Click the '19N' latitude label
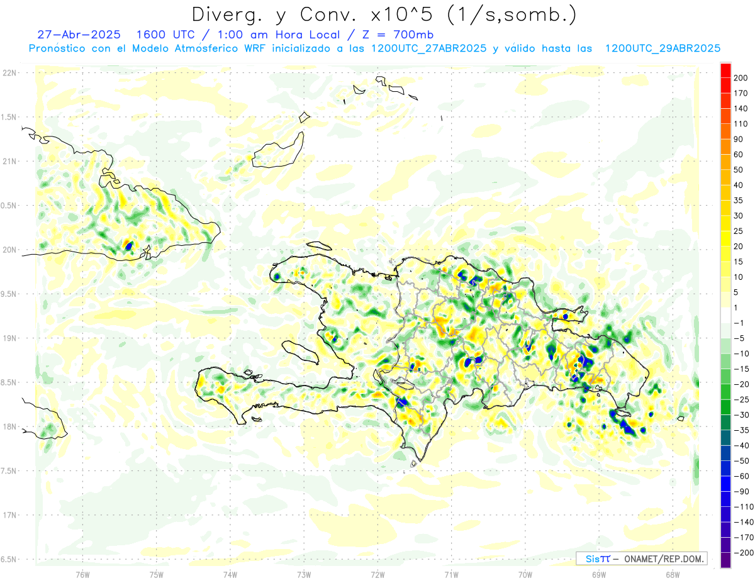This screenshot has width=755, height=583. (x=9, y=338)
